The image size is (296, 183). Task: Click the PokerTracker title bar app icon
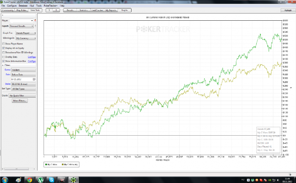(2, 2)
